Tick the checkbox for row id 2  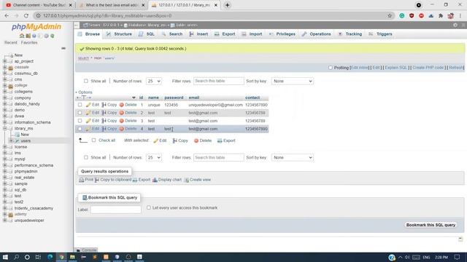click(x=80, y=113)
